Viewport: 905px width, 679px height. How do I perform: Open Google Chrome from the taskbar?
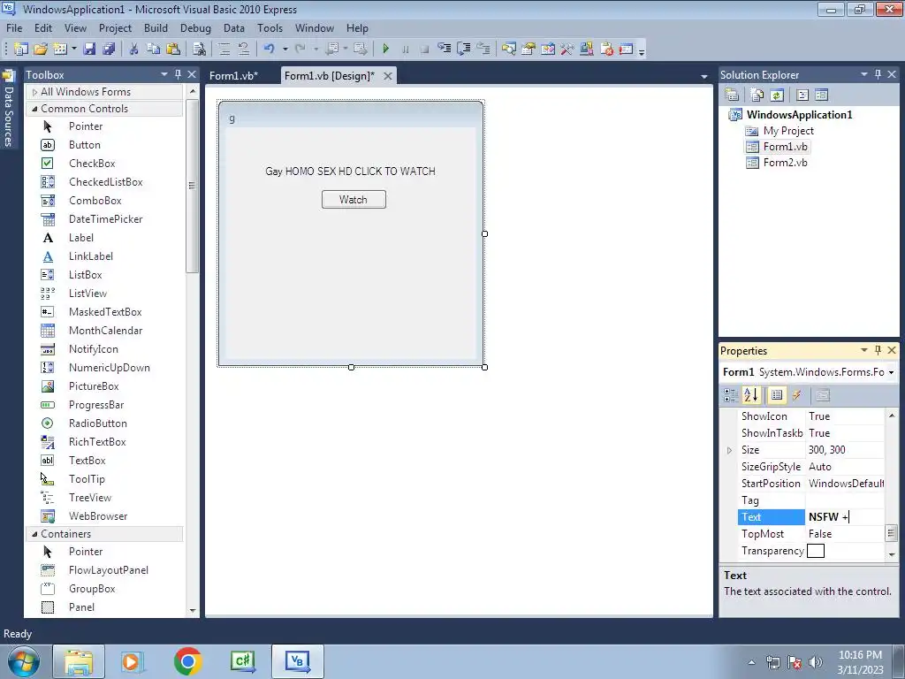pos(187,661)
